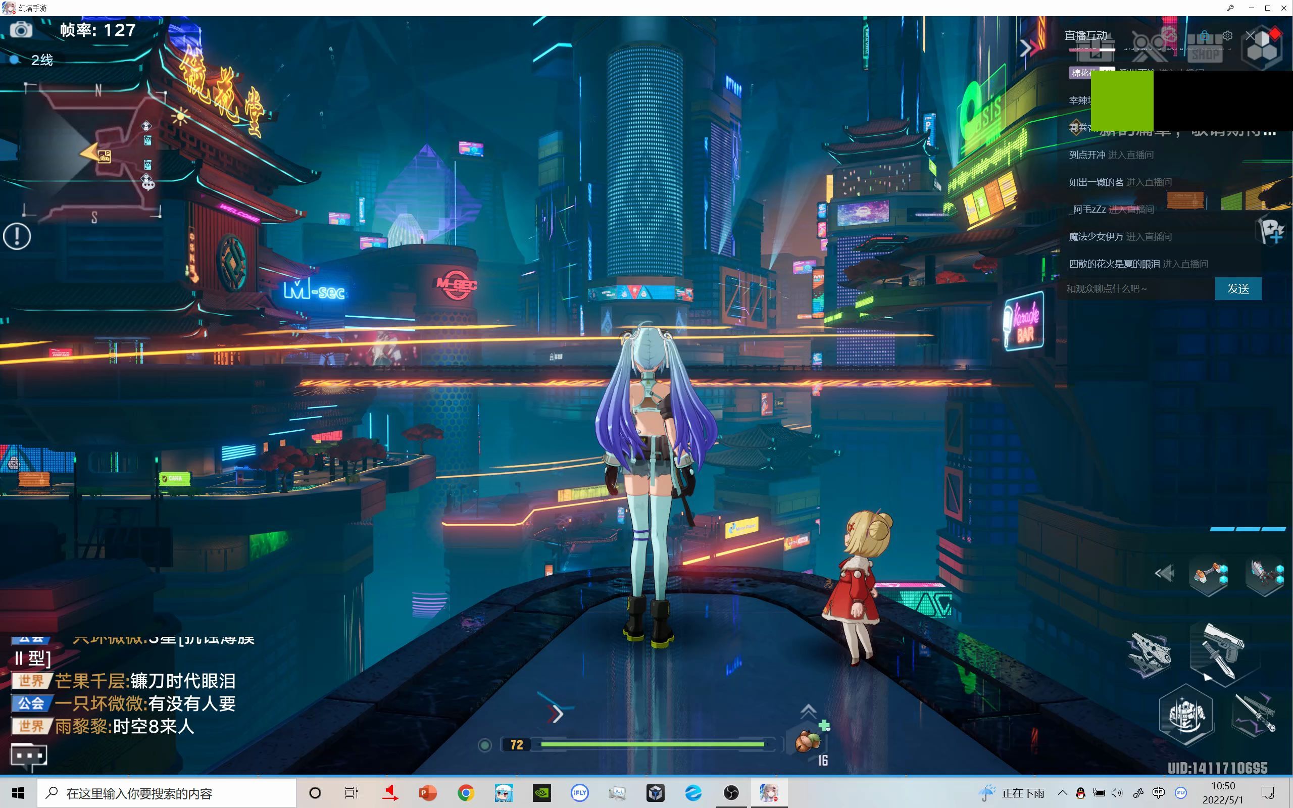Open the camera photo mode icon
The image size is (1293, 808).
21,29
